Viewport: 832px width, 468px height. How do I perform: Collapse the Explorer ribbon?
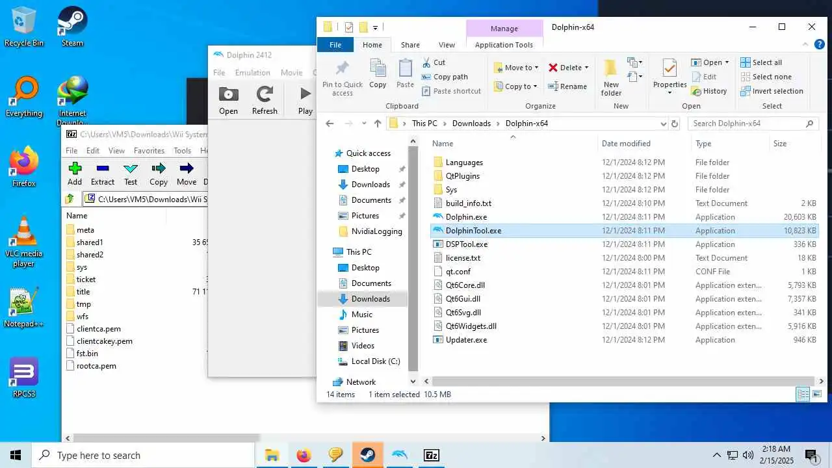(804, 44)
